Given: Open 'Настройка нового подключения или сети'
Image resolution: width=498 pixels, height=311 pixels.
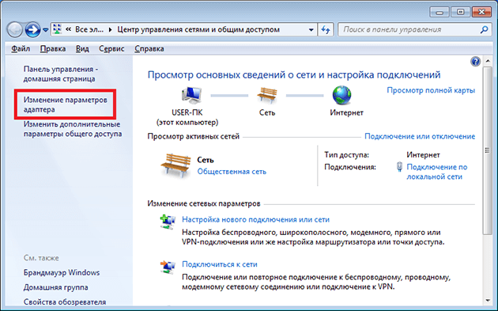Looking at the screenshot, I should pyautogui.click(x=255, y=220).
